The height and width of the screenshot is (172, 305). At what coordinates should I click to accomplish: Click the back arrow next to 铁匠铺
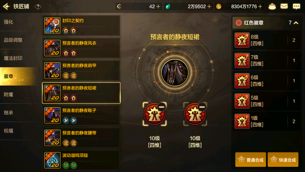tap(6, 7)
